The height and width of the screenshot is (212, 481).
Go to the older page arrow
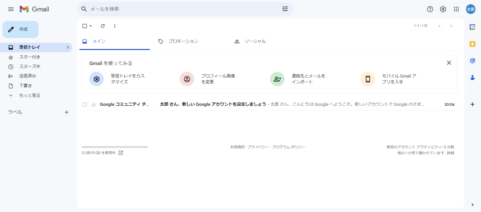451,26
